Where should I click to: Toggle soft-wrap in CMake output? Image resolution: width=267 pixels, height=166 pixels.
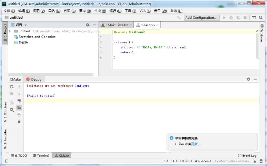pos(19,101)
